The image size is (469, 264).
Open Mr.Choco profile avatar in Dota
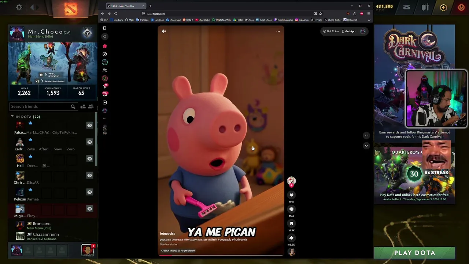[x=17, y=34]
